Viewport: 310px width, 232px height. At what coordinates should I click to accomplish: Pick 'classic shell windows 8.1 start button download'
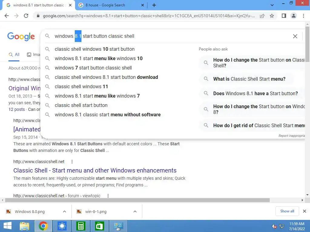[x=106, y=77]
